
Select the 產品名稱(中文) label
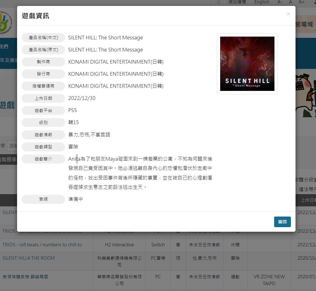coord(43,38)
